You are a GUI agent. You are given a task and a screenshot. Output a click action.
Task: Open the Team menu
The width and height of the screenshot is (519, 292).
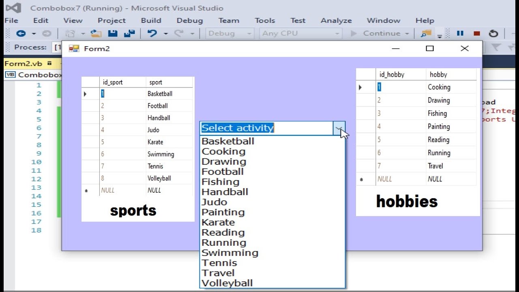(229, 21)
